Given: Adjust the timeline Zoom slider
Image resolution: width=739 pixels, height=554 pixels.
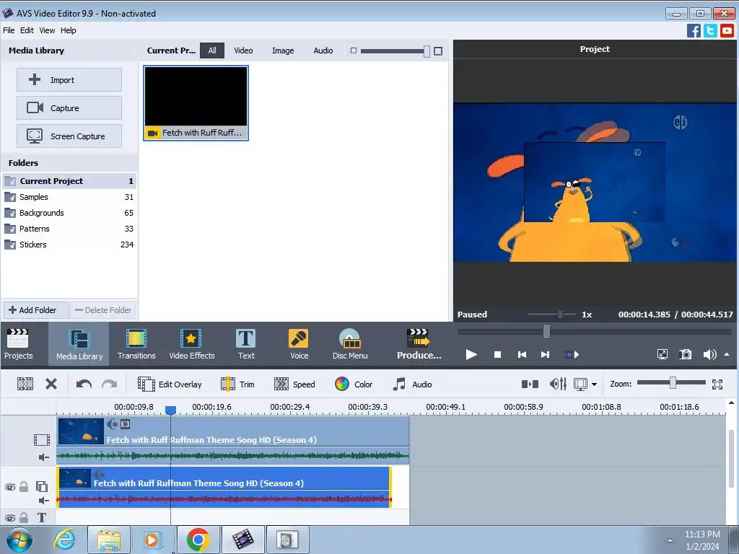Looking at the screenshot, I should pos(671,383).
